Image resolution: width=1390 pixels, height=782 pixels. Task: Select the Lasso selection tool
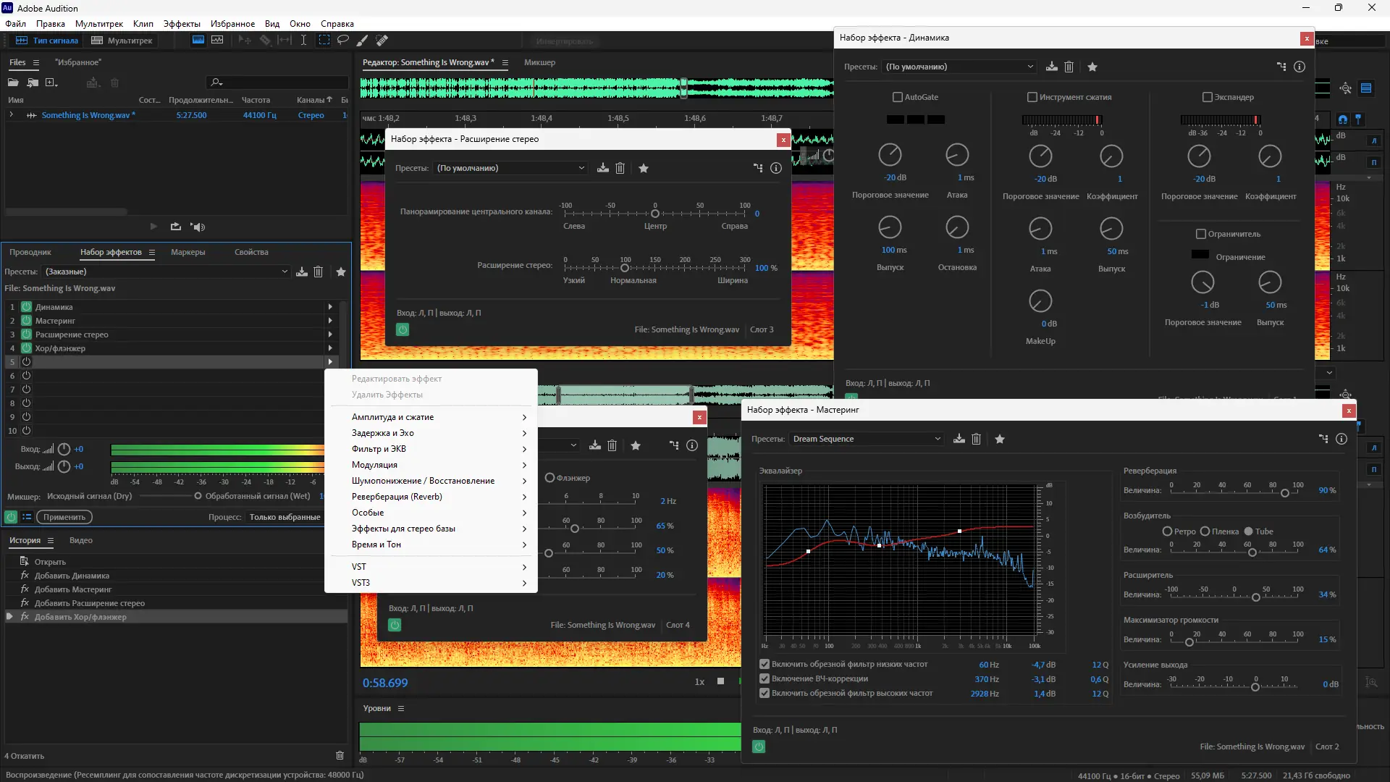(x=343, y=41)
